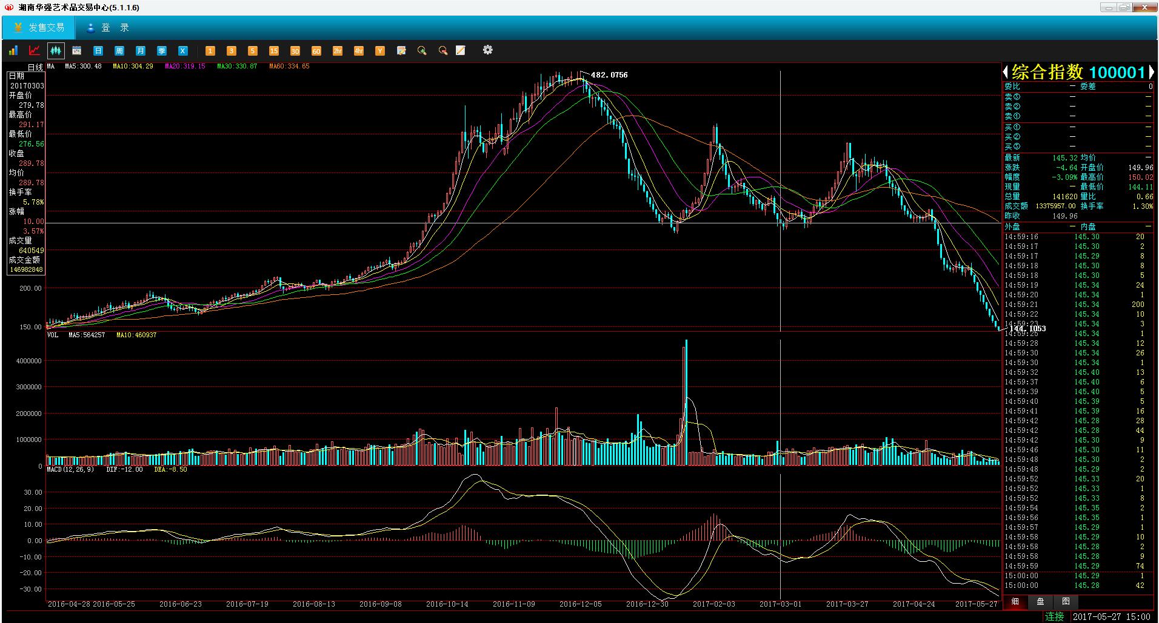Click the MA20:319.15 indicator label

[x=185, y=67]
